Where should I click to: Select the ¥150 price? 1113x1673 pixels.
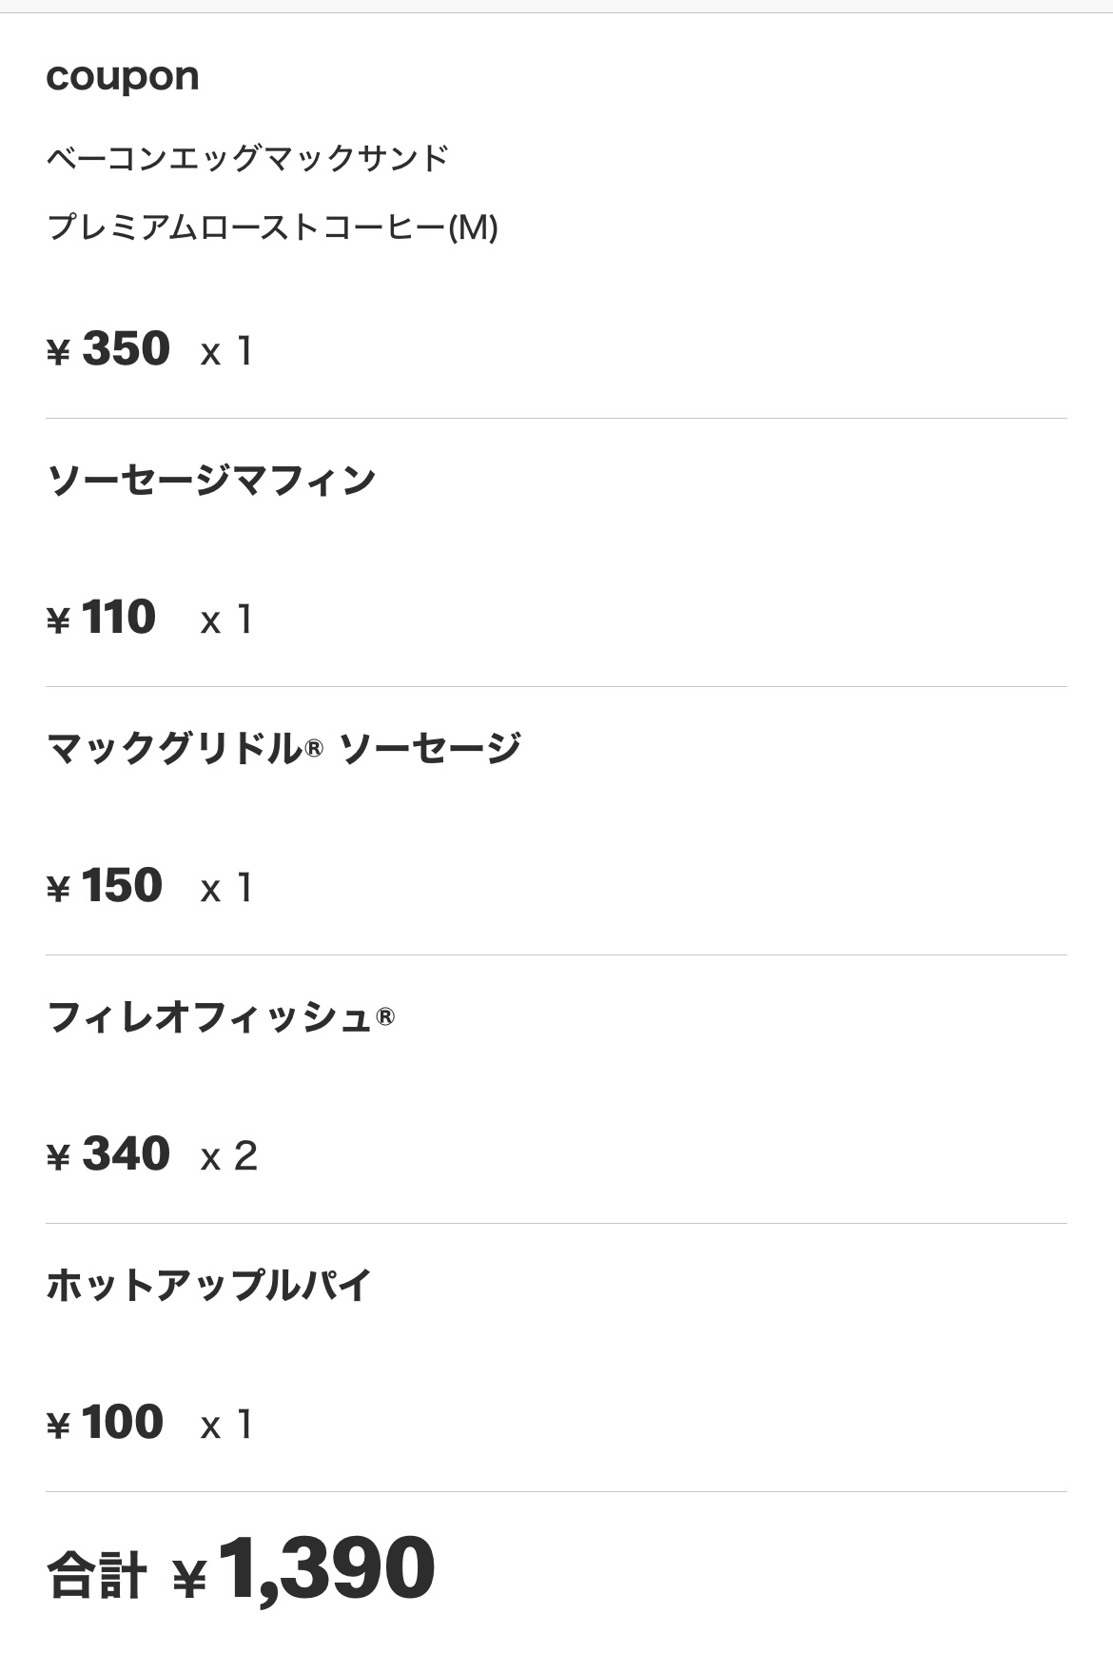pyautogui.click(x=105, y=886)
